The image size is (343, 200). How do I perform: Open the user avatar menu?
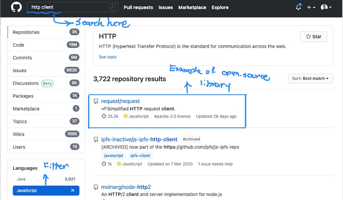coord(326,7)
